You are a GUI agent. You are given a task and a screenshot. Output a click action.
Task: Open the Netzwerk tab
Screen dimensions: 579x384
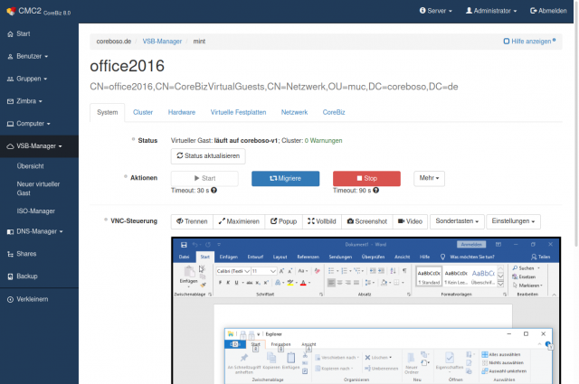click(x=294, y=113)
